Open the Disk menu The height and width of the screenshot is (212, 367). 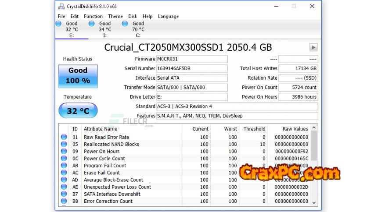(x=132, y=16)
